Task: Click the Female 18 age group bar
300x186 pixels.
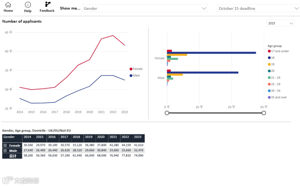Action: coord(211,53)
